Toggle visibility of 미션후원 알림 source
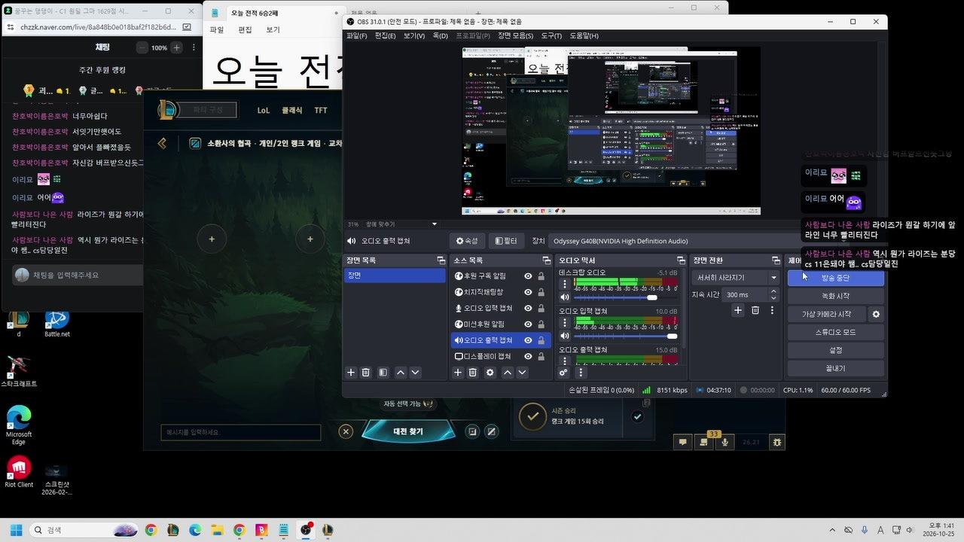The height and width of the screenshot is (542, 964). tap(528, 324)
